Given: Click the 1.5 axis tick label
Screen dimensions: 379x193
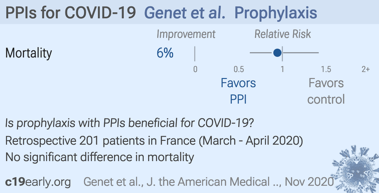Looking at the screenshot, I should [326, 69].
